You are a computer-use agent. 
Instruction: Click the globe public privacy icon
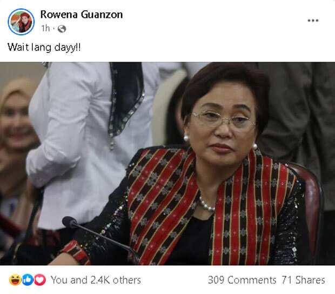point(62,29)
